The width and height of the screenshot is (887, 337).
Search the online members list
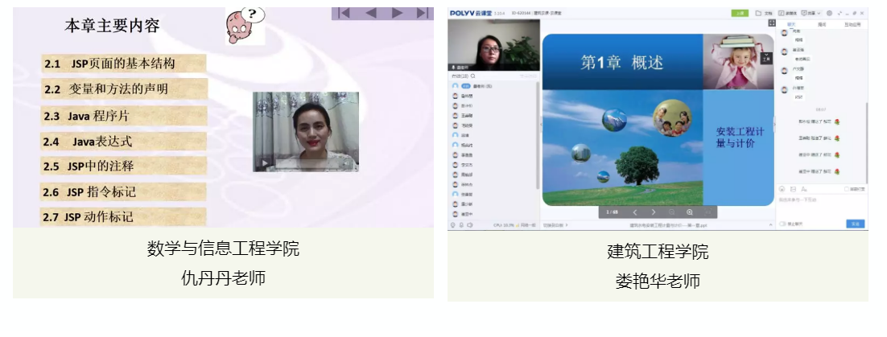pos(473,76)
